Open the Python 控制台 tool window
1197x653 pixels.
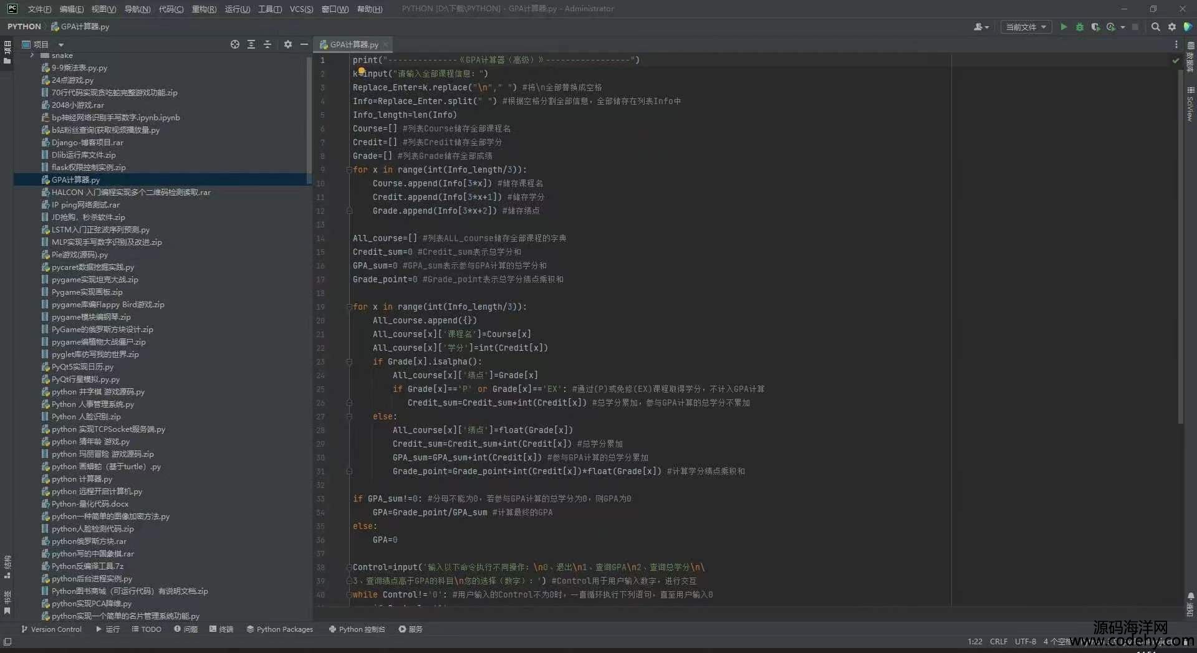tap(357, 629)
